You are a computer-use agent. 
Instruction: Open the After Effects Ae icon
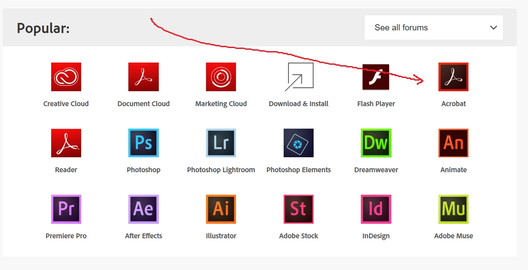[x=143, y=209]
